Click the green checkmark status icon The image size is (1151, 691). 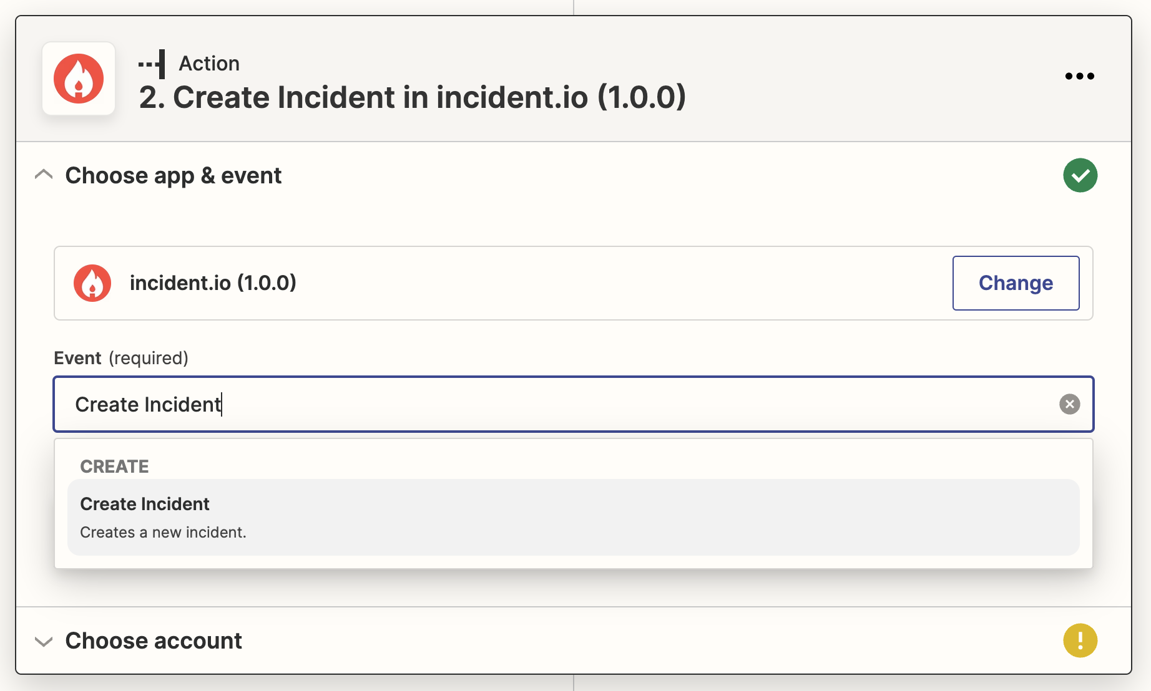point(1080,175)
